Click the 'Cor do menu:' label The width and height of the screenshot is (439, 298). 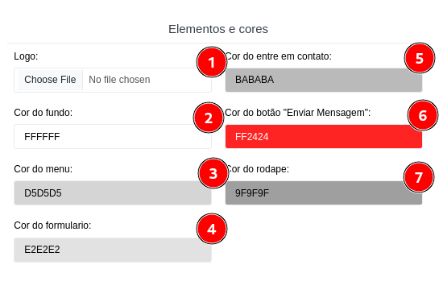coord(43,169)
